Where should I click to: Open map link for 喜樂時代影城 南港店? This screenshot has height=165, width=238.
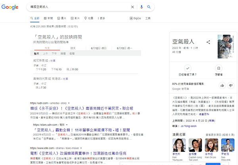(x=65, y=79)
